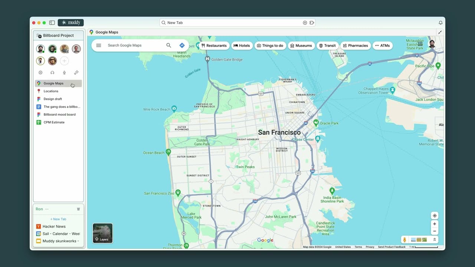The width and height of the screenshot is (475, 267).
Task: Open the Hacker News tab
Action: 58,227
